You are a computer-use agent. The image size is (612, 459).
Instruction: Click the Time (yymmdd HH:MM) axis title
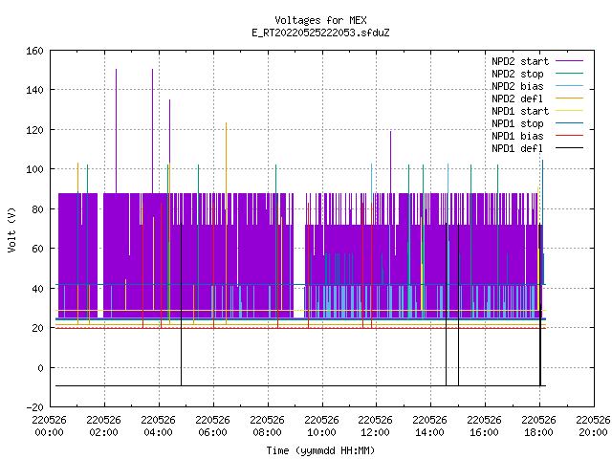[x=320, y=450]
